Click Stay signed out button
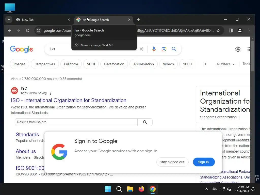The width and height of the screenshot is (260, 195). 172,162
